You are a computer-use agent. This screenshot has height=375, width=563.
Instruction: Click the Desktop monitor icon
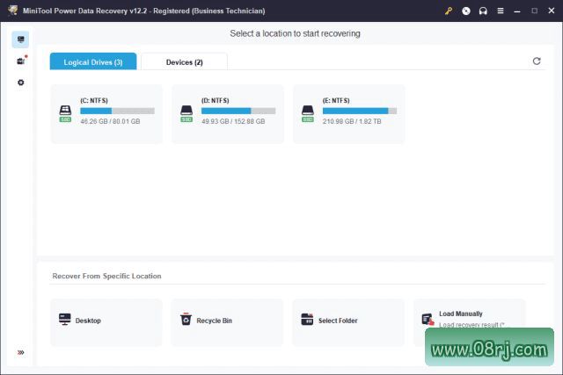(x=65, y=319)
